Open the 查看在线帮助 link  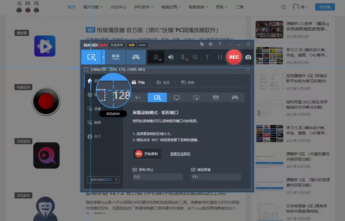pos(180,154)
